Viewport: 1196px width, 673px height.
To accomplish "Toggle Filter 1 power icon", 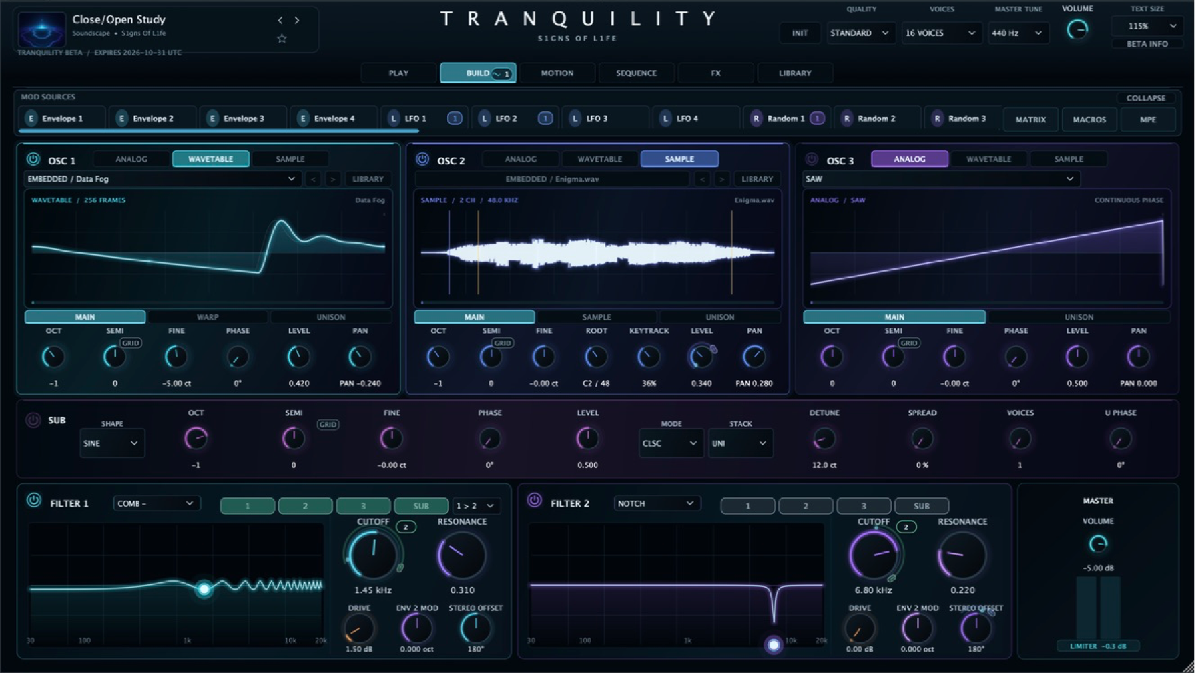I will tap(33, 501).
